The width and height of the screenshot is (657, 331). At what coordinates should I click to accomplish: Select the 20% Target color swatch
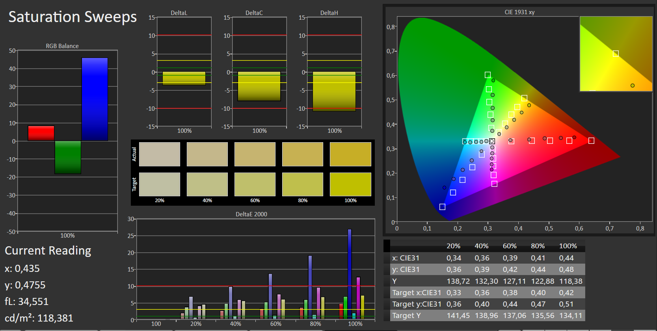click(160, 184)
